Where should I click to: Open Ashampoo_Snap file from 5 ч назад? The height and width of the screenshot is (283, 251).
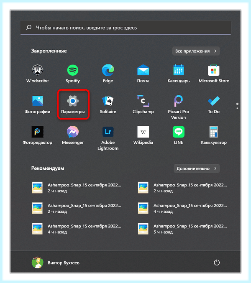point(182,229)
